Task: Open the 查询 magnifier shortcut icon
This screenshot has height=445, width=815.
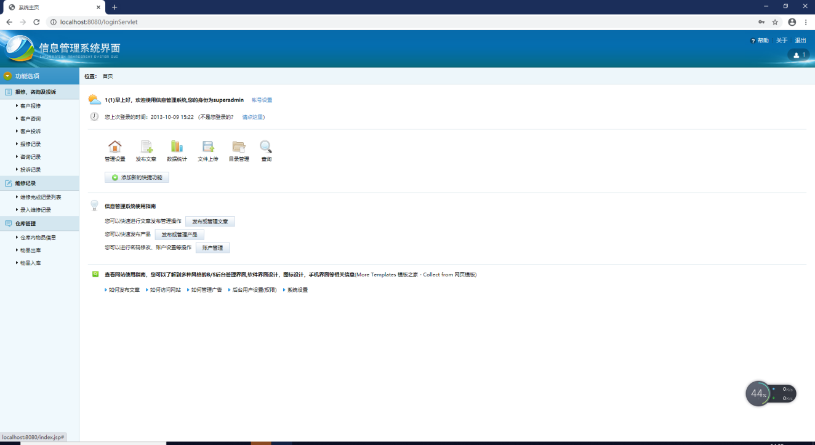Action: click(266, 146)
